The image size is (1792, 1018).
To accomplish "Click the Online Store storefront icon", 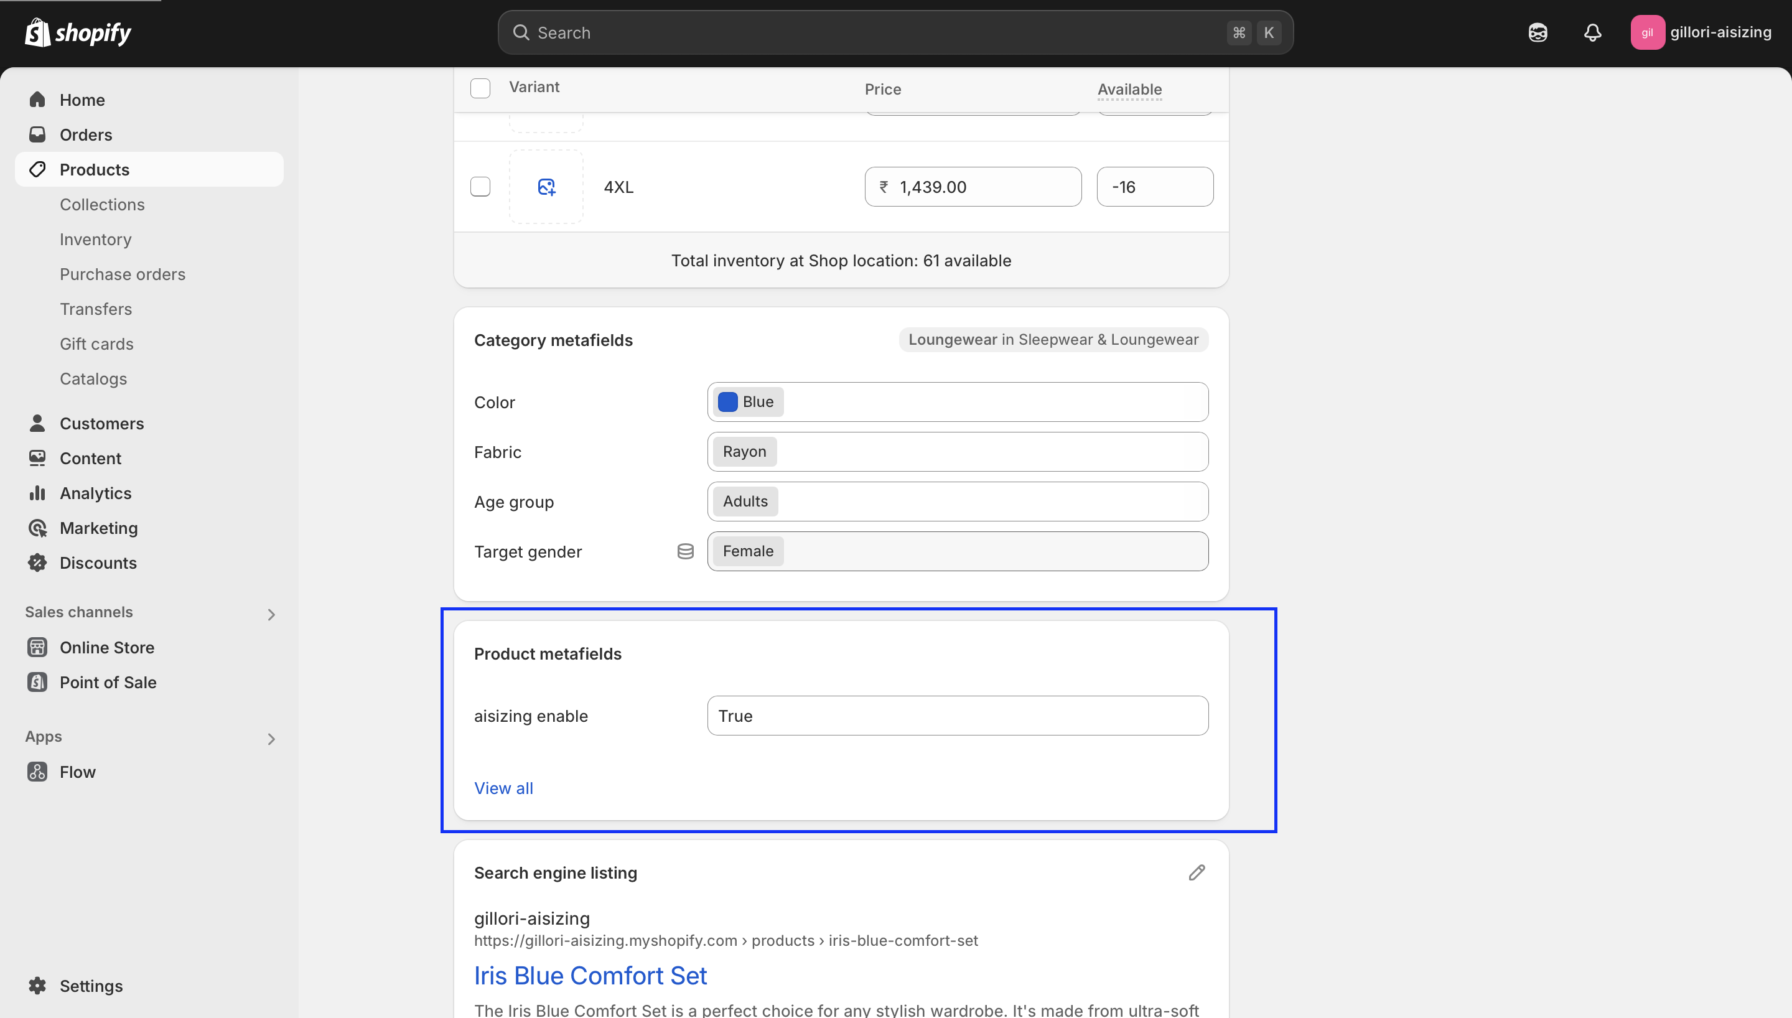I will [x=37, y=647].
